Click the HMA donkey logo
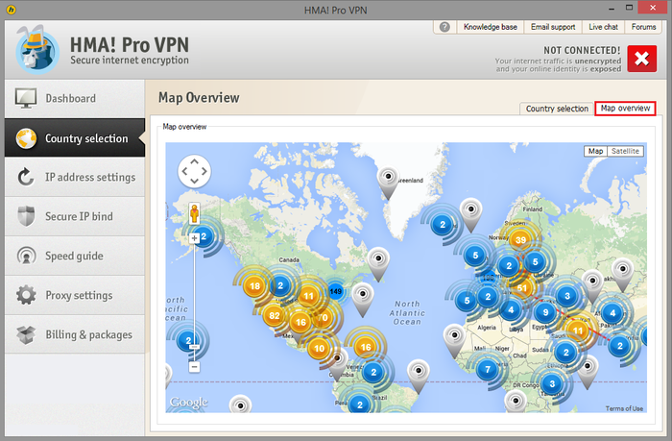The height and width of the screenshot is (441, 672). pyautogui.click(x=37, y=50)
